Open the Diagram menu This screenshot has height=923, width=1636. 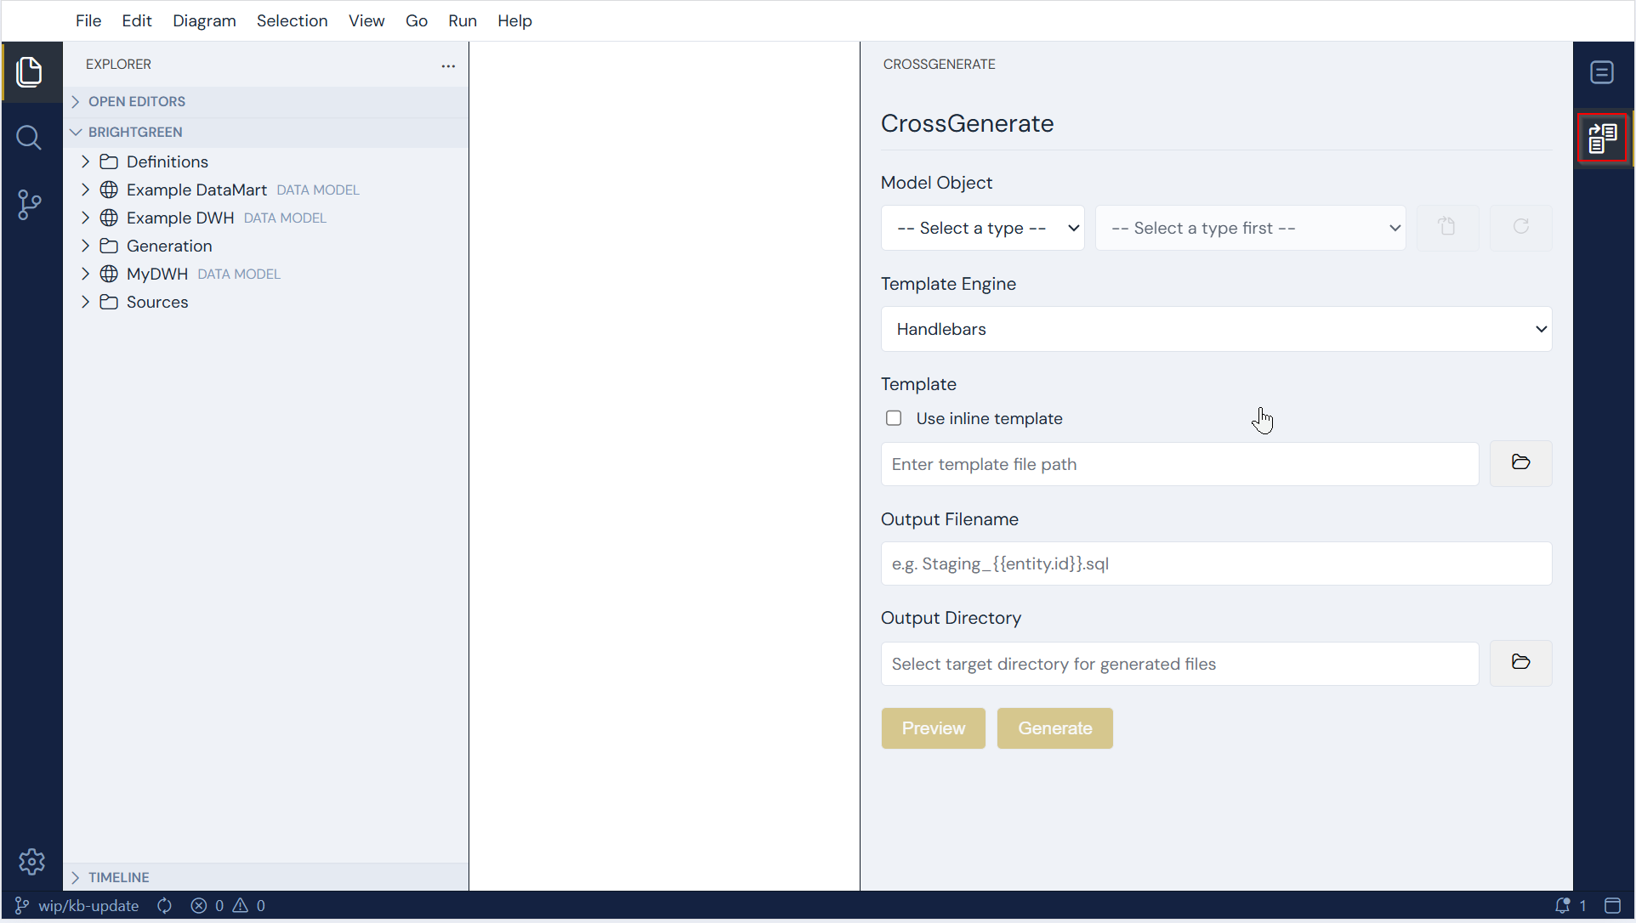tap(204, 20)
